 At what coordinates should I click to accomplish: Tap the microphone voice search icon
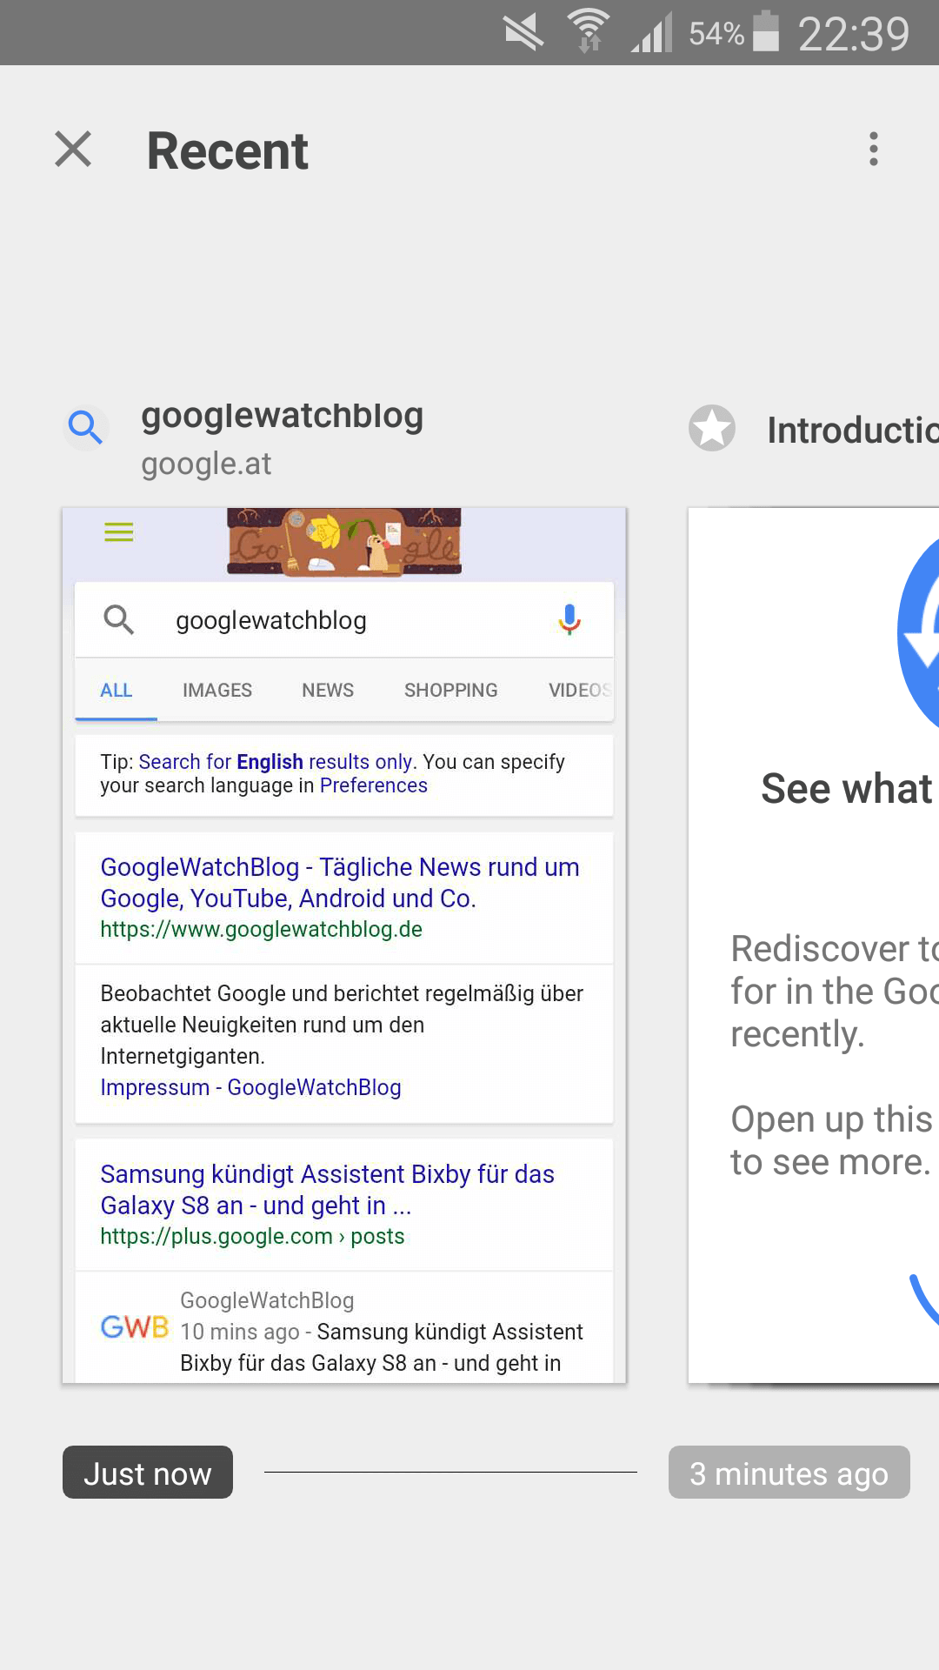[569, 620]
